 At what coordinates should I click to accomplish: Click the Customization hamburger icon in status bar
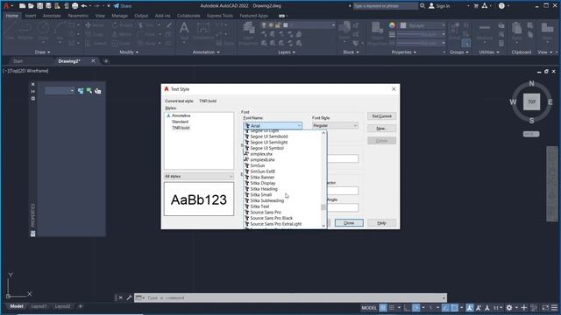tap(554, 307)
